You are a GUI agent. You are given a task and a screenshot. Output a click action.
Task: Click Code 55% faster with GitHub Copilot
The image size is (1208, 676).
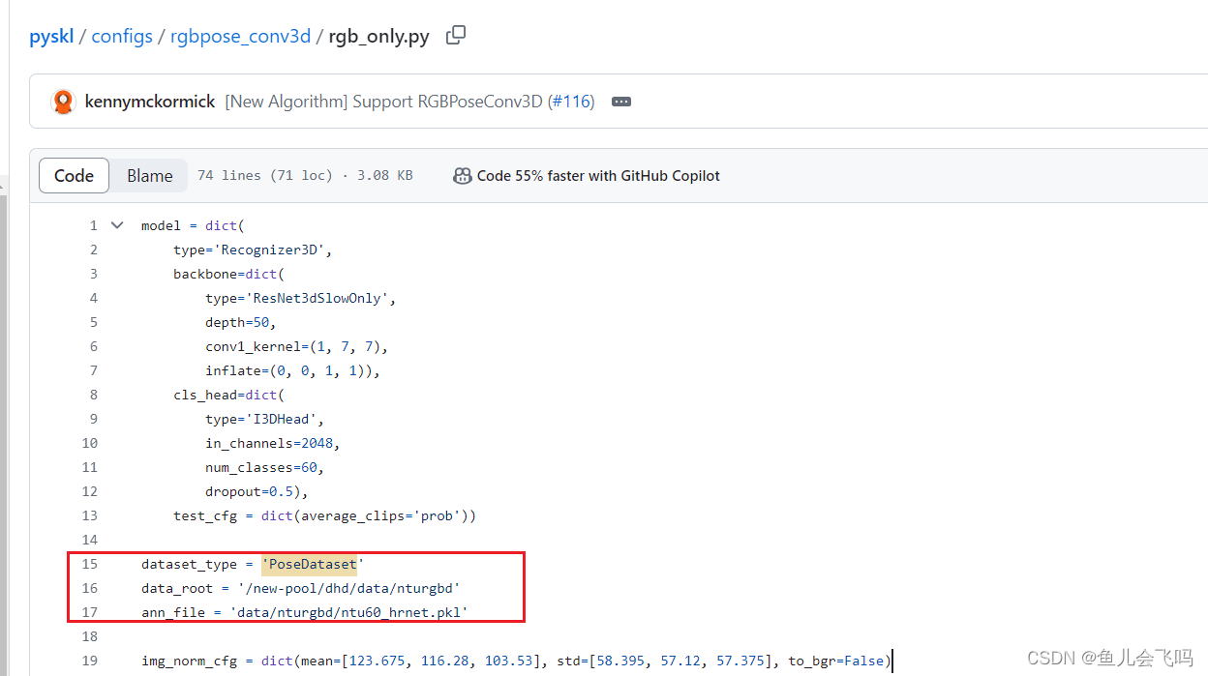point(598,176)
